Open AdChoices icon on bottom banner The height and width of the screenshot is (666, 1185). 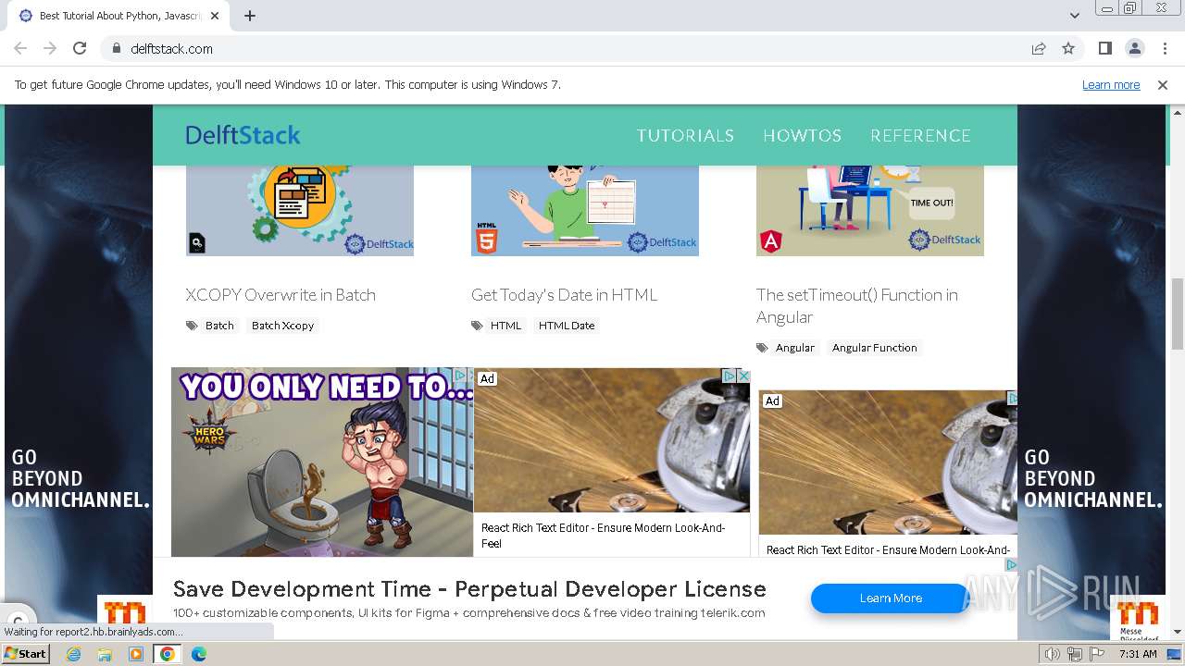click(x=1011, y=564)
